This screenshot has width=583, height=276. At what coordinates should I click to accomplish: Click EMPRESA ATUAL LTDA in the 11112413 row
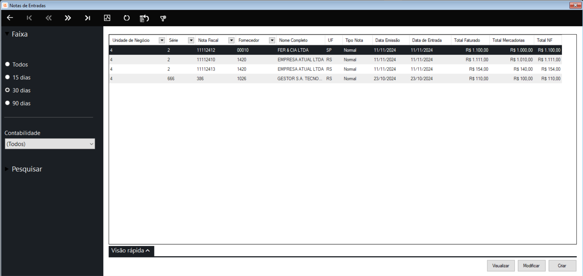click(x=301, y=69)
